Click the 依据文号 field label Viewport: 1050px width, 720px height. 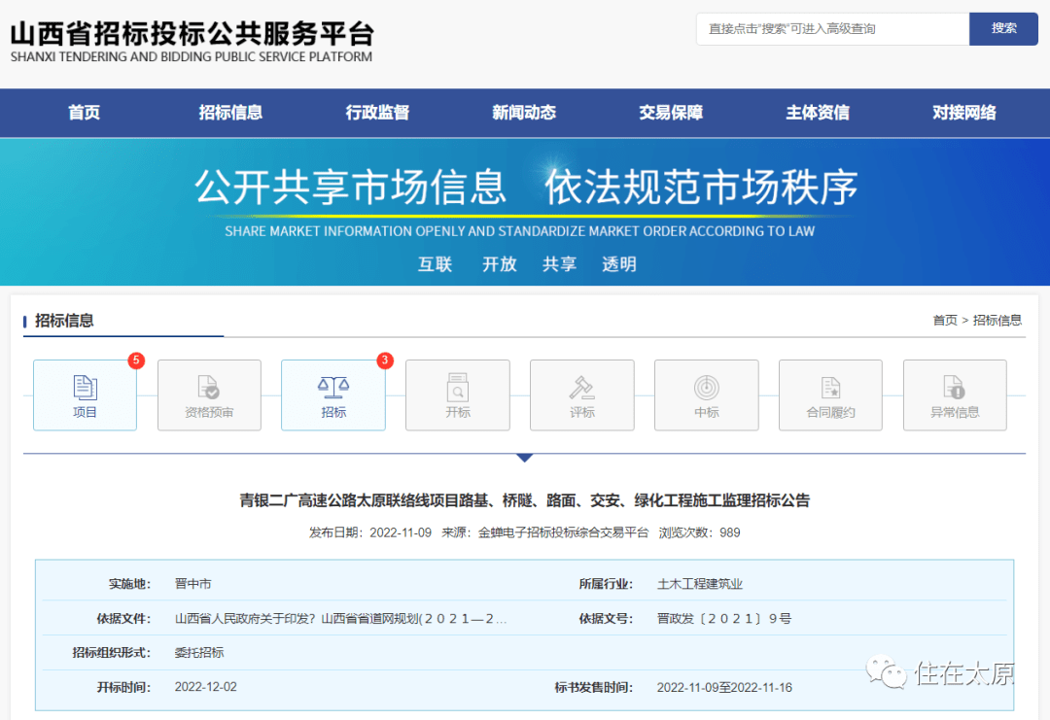point(606,618)
